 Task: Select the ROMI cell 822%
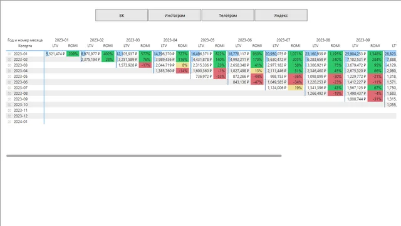(220, 54)
